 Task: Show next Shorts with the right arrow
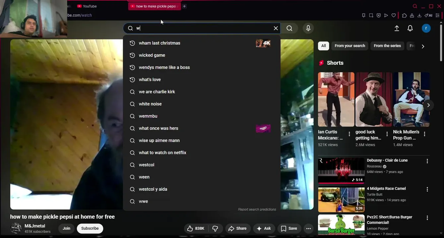coord(428,105)
